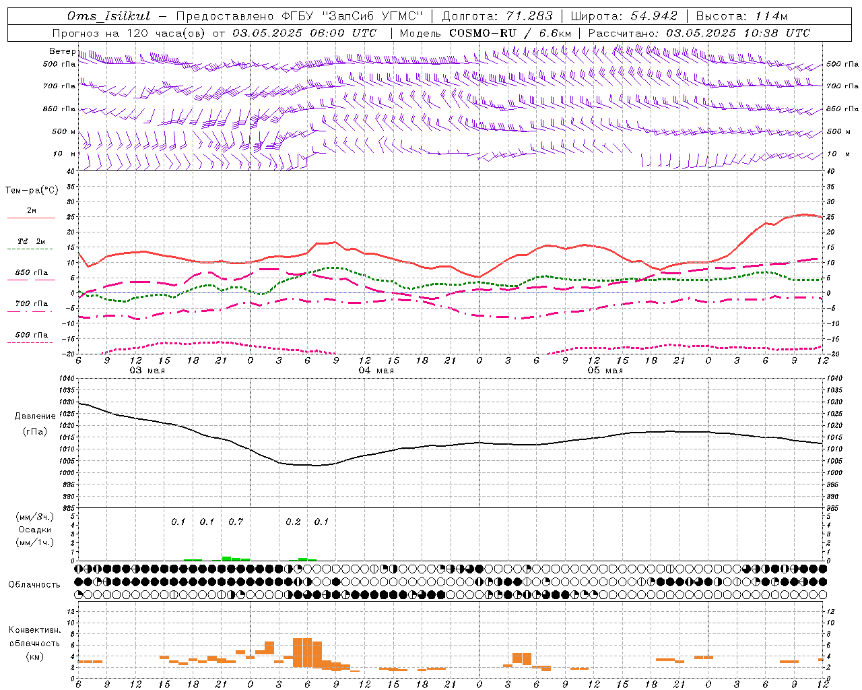Click the '0.7' precipitation amount value
This screenshot has width=862, height=690.
click(236, 522)
